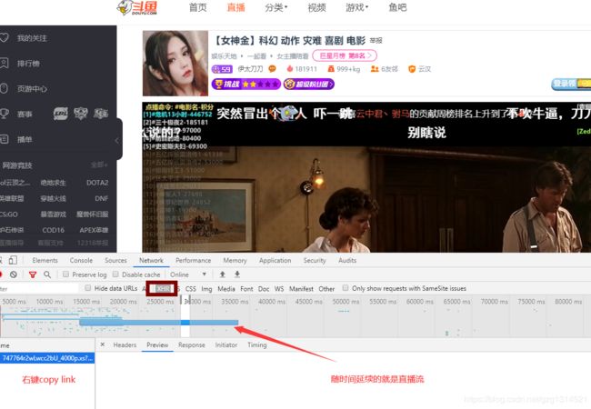Enable the Disable cache checkbox
Image resolution: width=591 pixels, height=409 pixels.
(115, 274)
